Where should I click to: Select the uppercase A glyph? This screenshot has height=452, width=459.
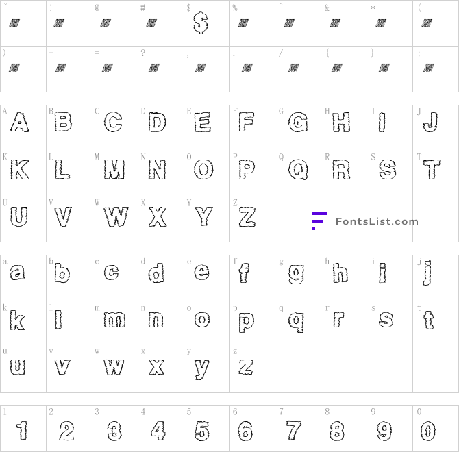20,123
